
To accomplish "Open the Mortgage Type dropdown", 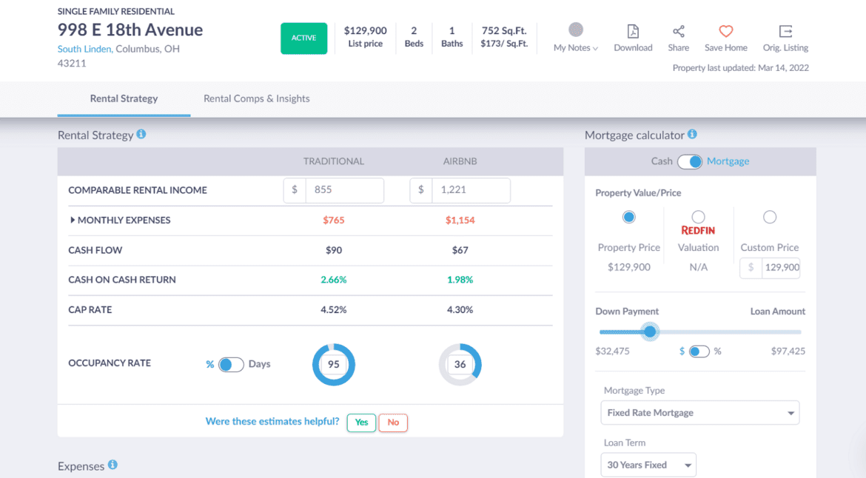I will (x=699, y=413).
